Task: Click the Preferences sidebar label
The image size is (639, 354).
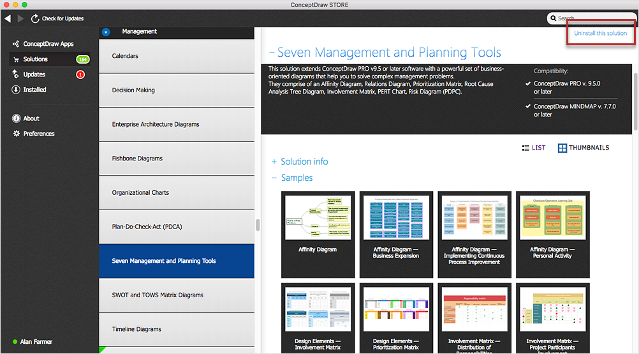Action: coord(39,134)
